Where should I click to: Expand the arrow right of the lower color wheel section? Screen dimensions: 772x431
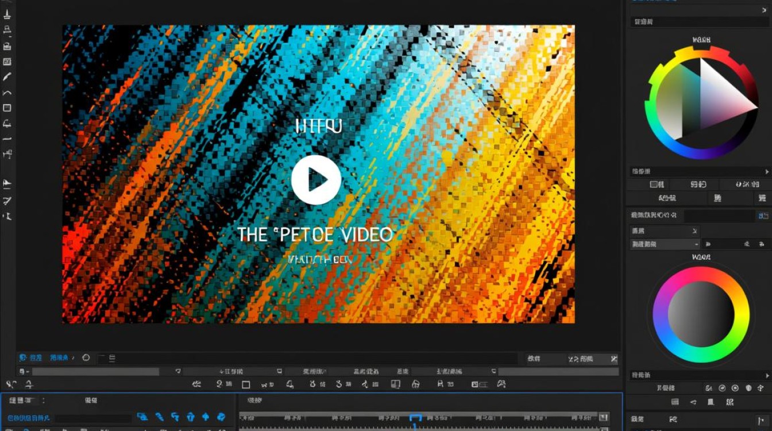point(766,375)
